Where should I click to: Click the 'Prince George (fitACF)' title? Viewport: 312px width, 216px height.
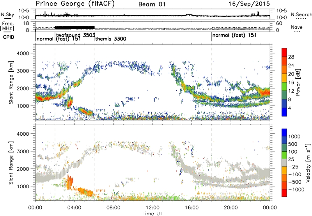(x=75, y=4)
